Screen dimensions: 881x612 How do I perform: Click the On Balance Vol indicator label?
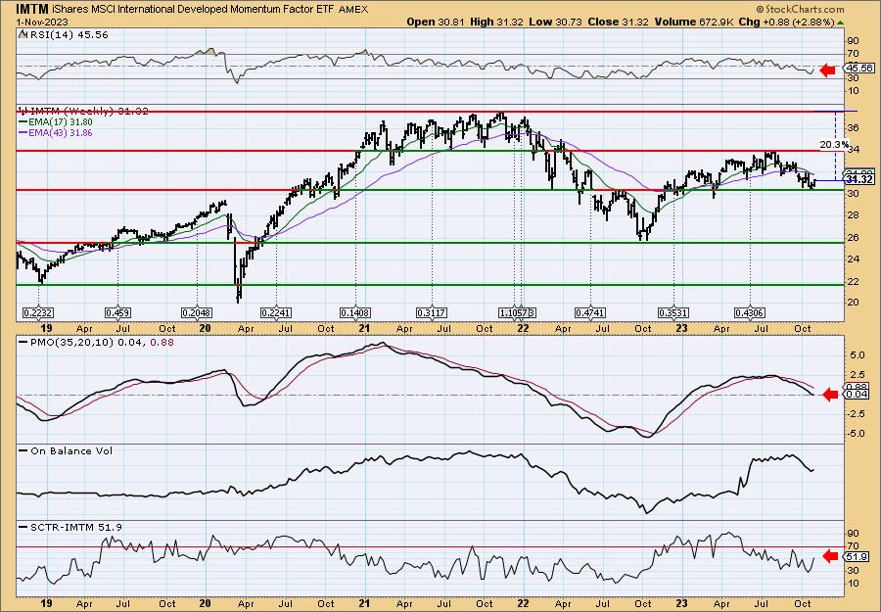66,450
